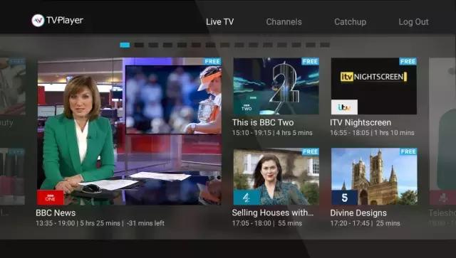Jump to the second page indicator
The image size is (456, 258).
[139, 45]
